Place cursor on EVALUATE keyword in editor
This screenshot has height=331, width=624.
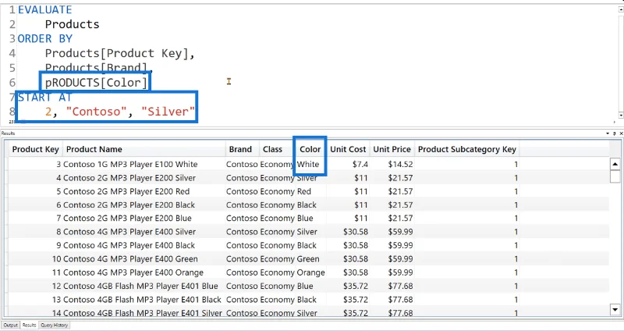tap(45, 9)
